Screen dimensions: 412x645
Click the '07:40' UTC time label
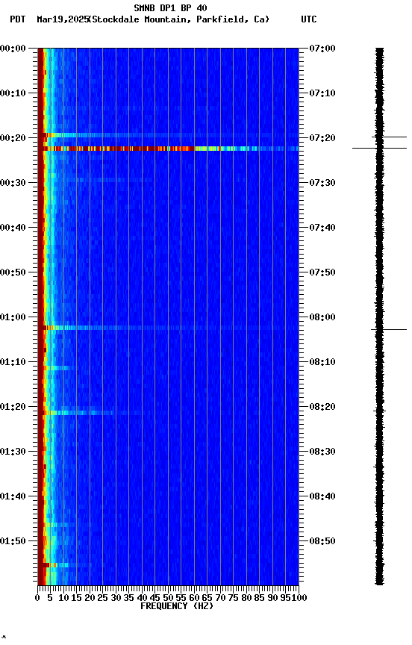click(x=322, y=228)
